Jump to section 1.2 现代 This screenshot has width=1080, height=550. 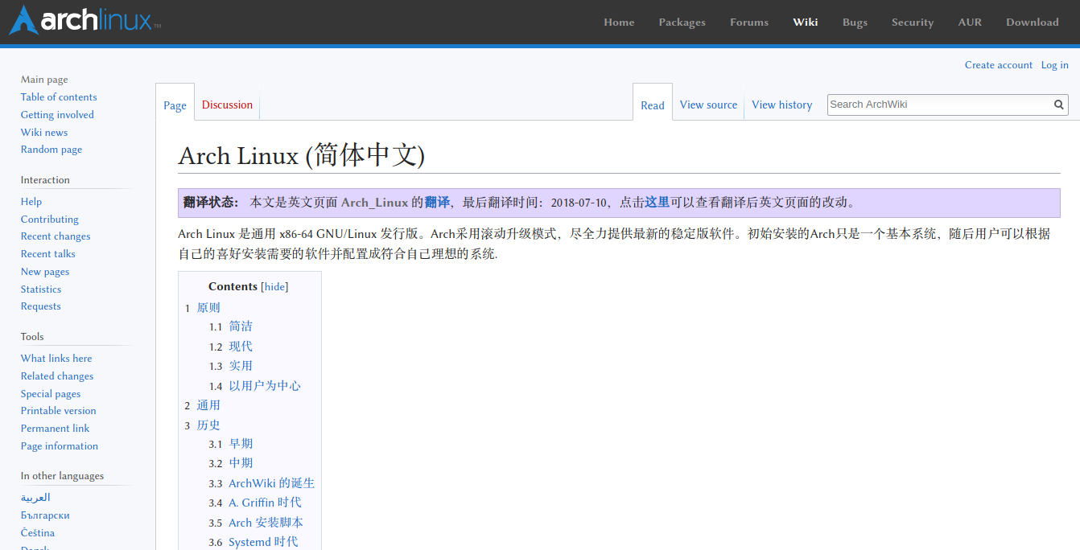click(x=241, y=347)
